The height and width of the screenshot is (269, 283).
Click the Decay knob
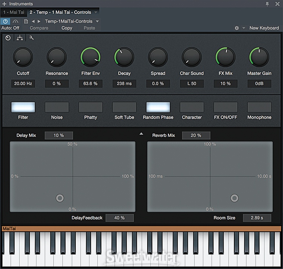(x=124, y=57)
